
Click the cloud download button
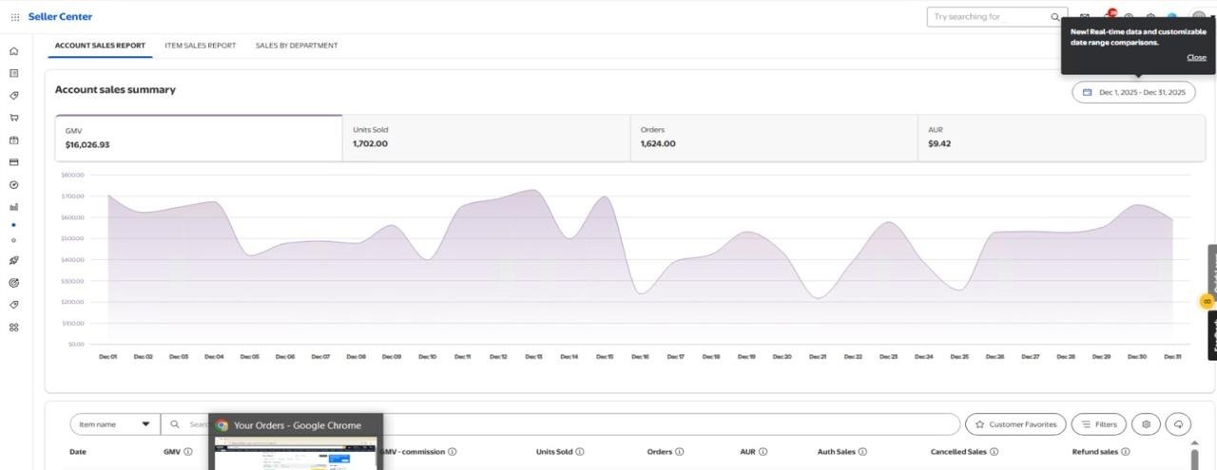point(1178,424)
